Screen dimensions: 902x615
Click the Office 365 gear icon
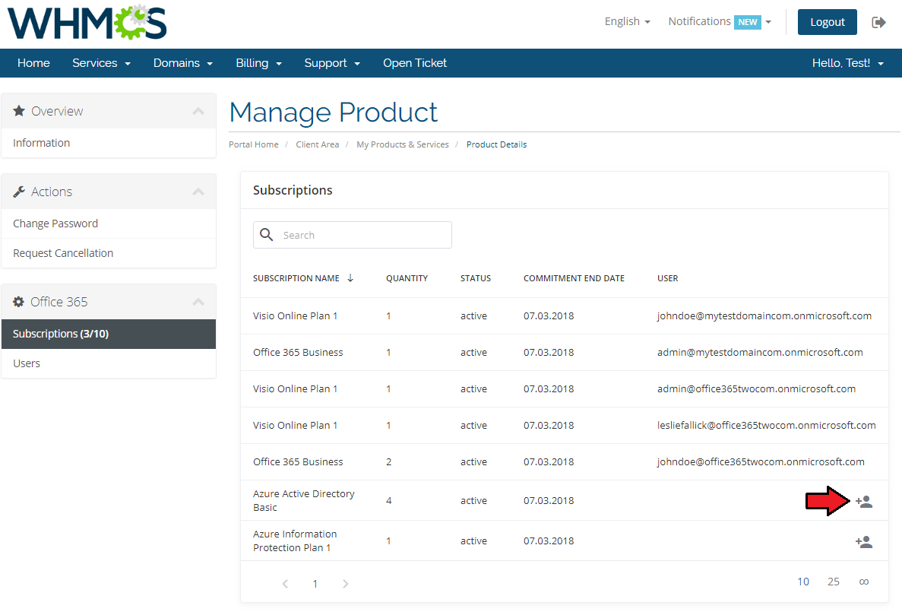(18, 302)
